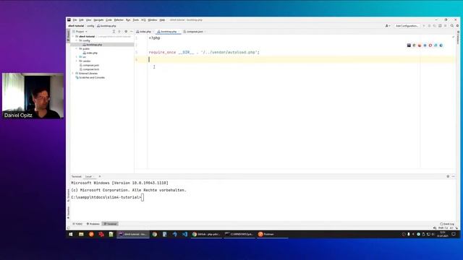Open the File menu
This screenshot has height=260, width=463.
pos(75,20)
